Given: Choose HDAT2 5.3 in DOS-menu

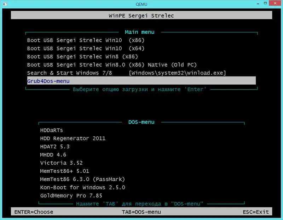Looking at the screenshot, I should (x=55, y=147).
